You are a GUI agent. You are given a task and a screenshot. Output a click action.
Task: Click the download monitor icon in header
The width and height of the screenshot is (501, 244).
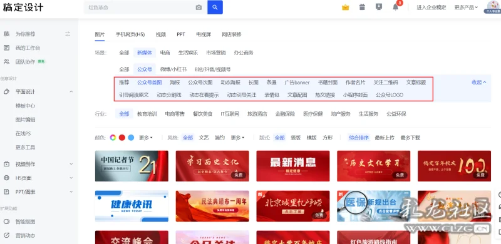(x=379, y=7)
